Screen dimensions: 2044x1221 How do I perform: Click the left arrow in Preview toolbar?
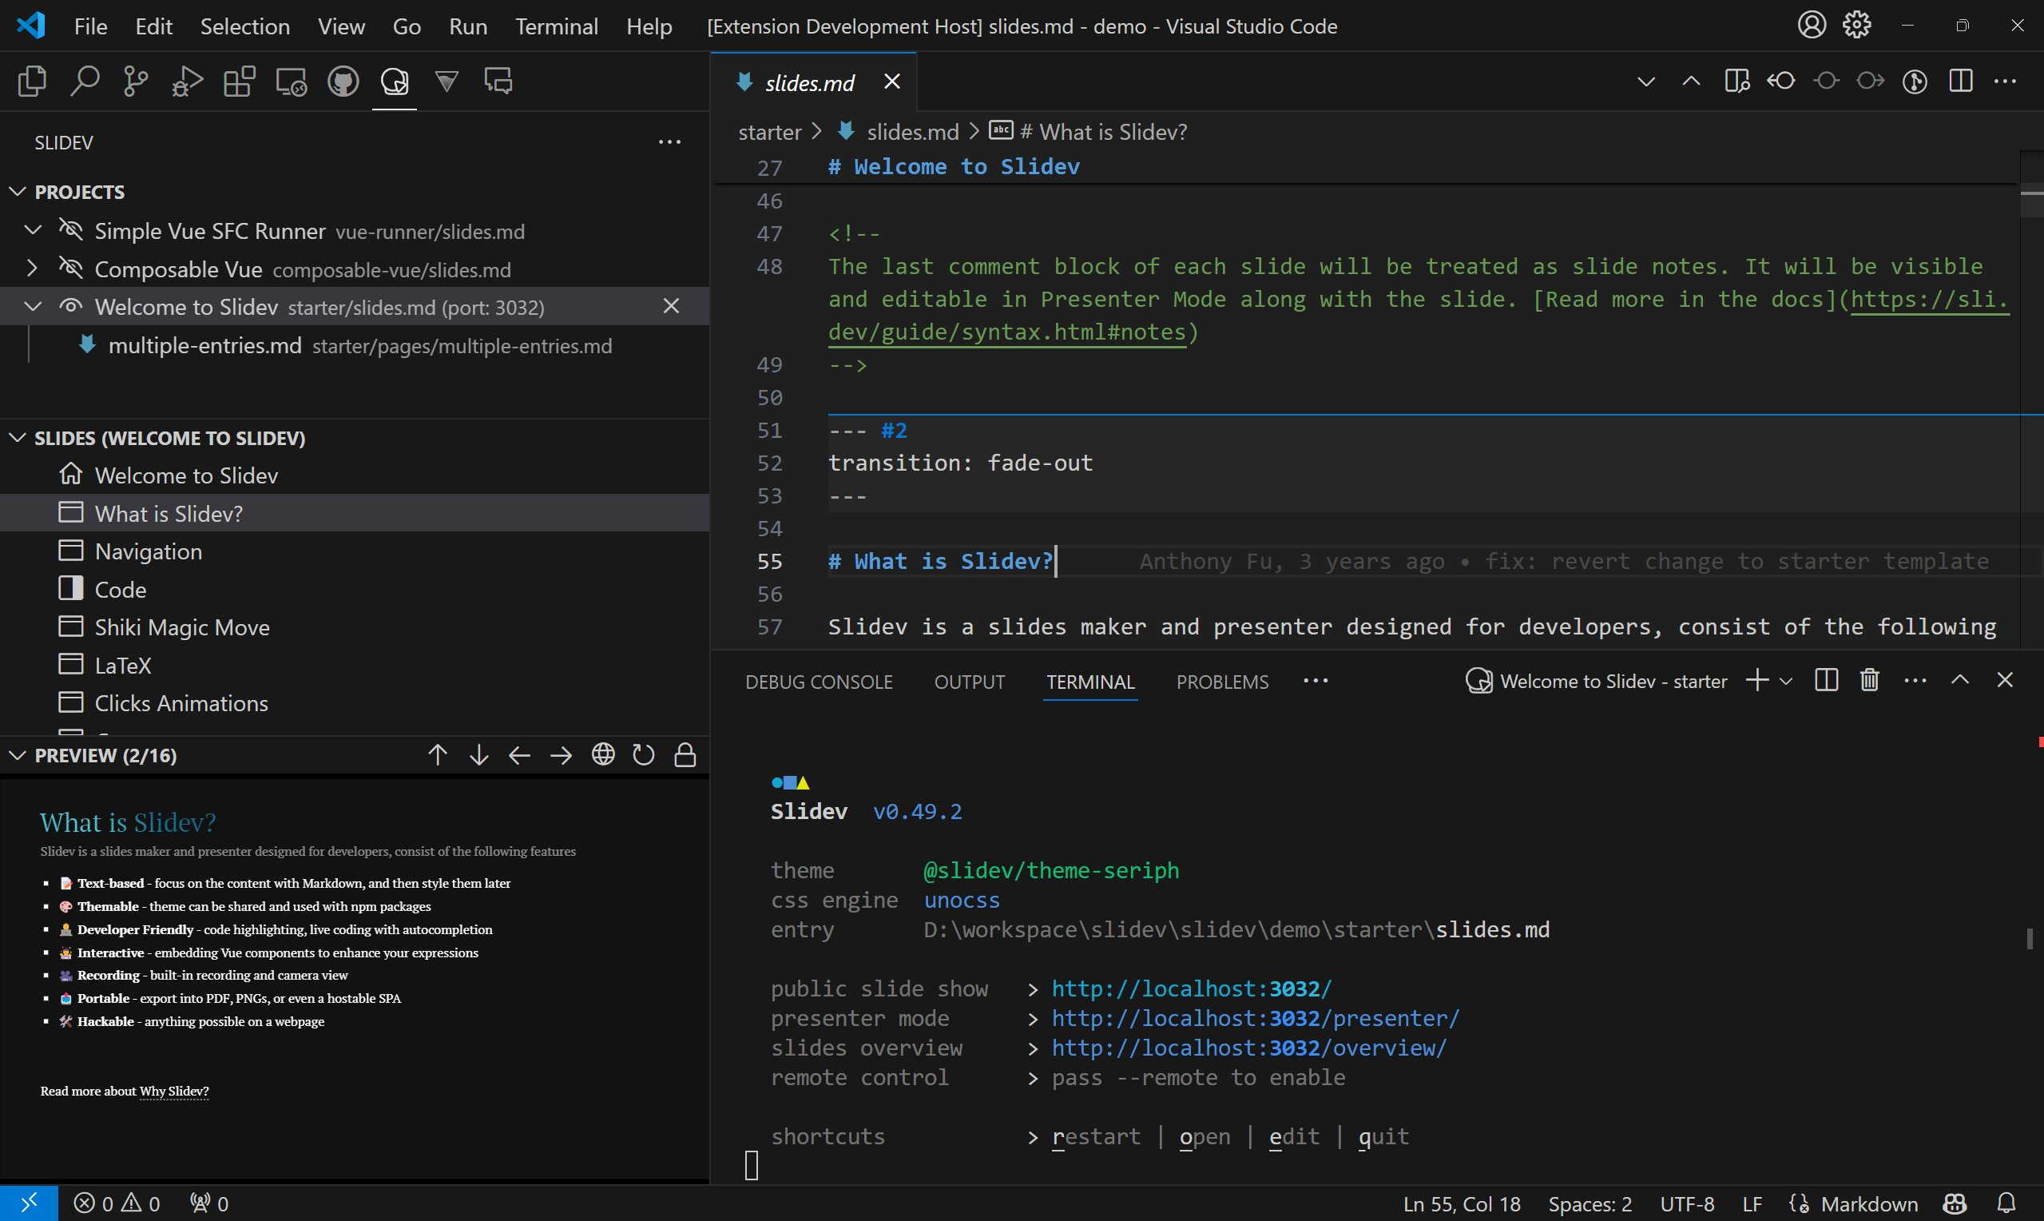pos(520,755)
